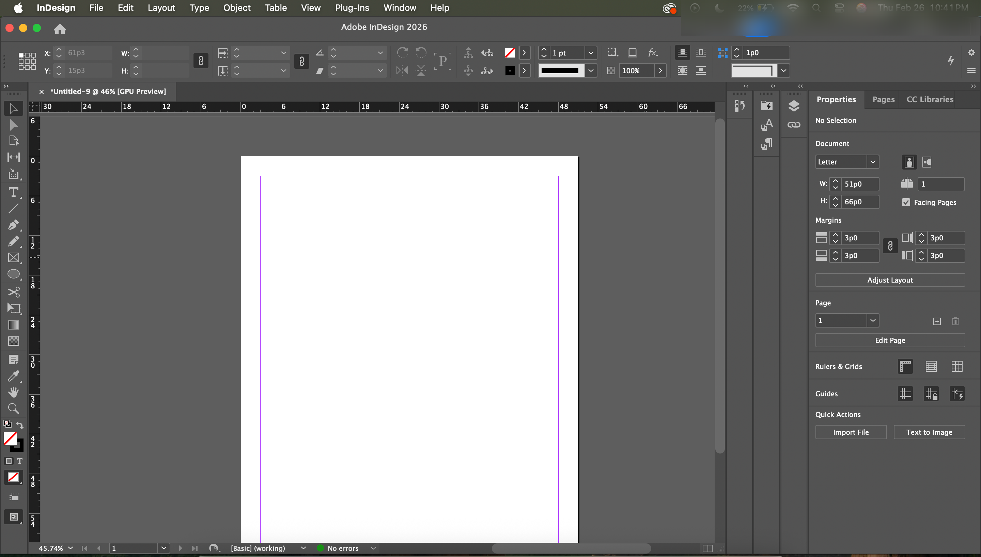This screenshot has height=557, width=981.
Task: Open the Layers panel icon
Action: 794,106
